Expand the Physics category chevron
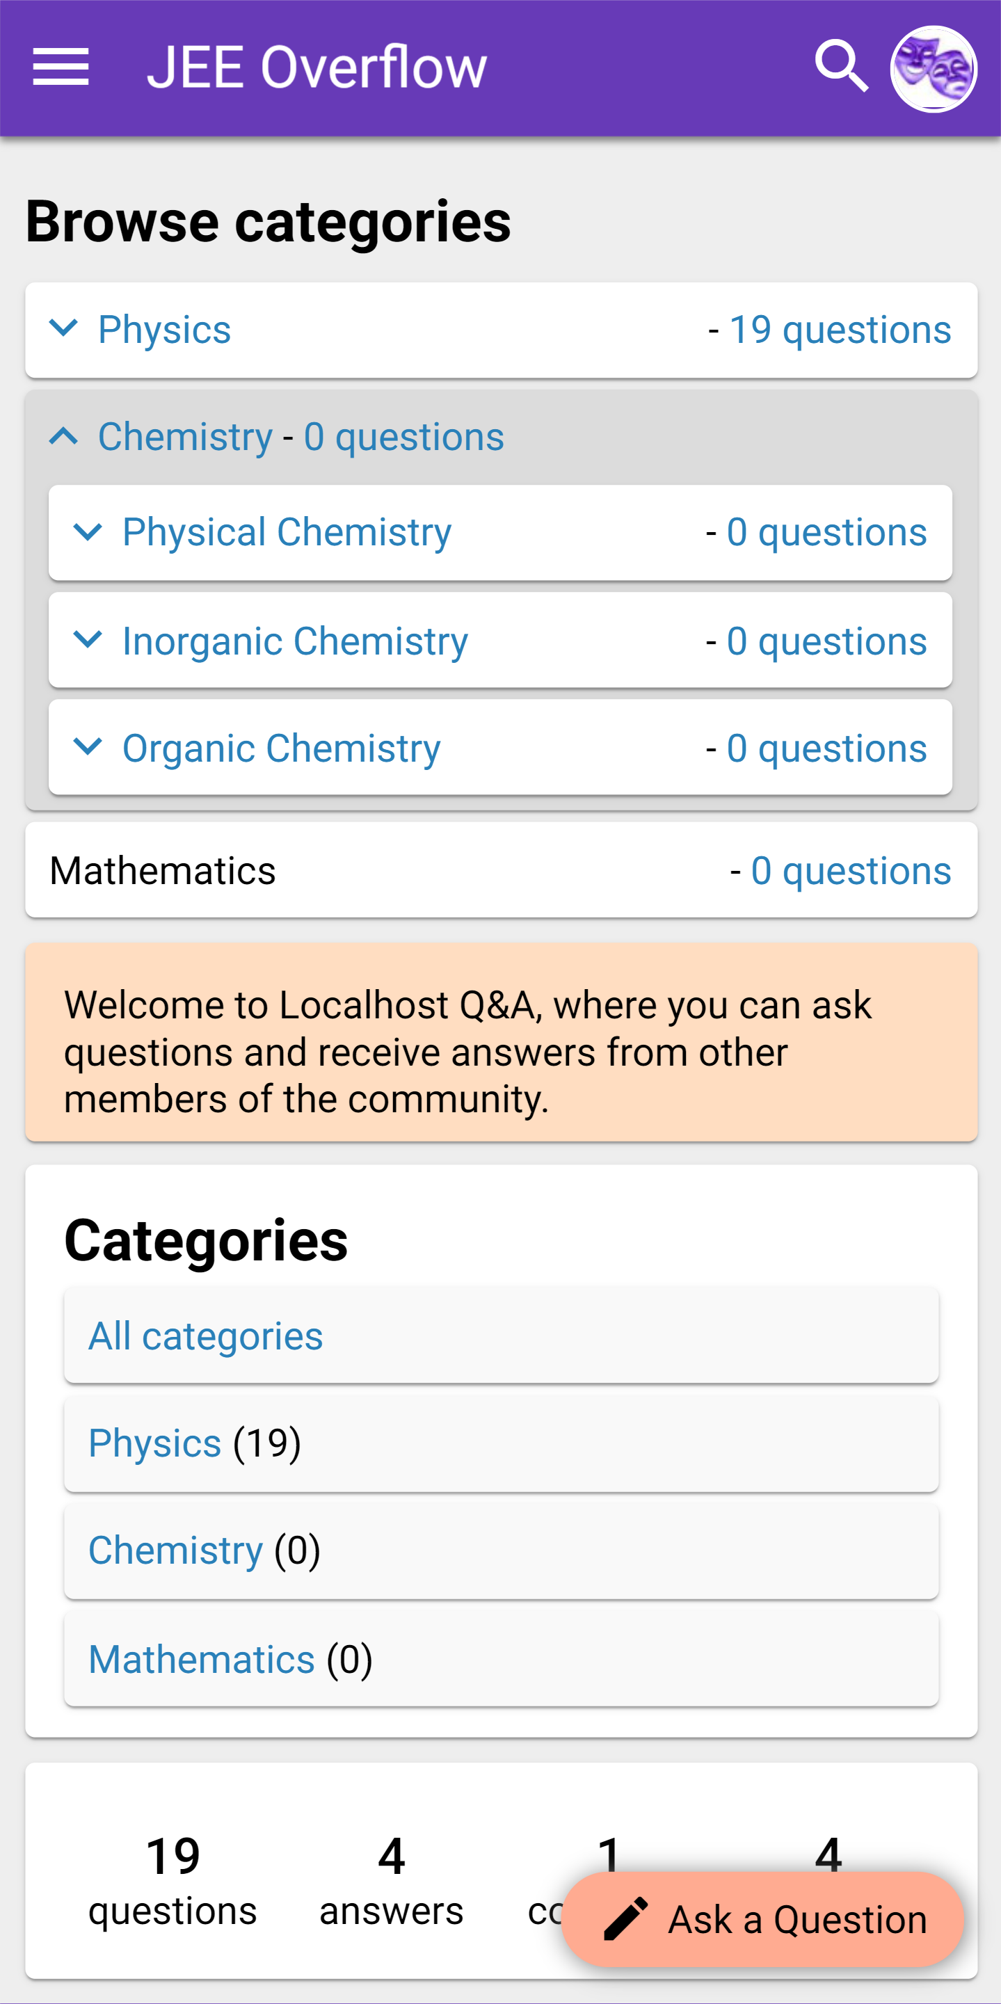Screen dimensions: 1001x2004 [x=64, y=329]
